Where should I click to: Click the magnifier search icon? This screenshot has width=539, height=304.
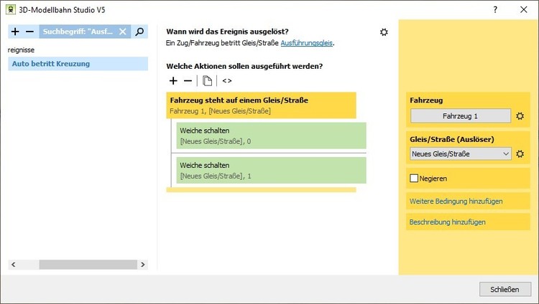[140, 32]
